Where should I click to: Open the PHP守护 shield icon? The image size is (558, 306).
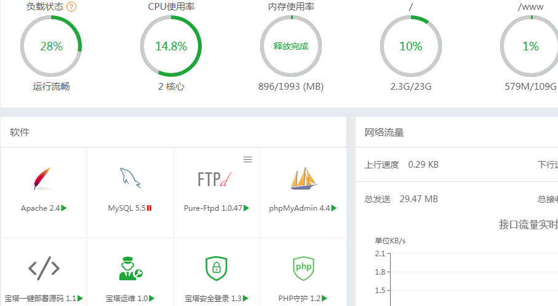[x=303, y=269]
